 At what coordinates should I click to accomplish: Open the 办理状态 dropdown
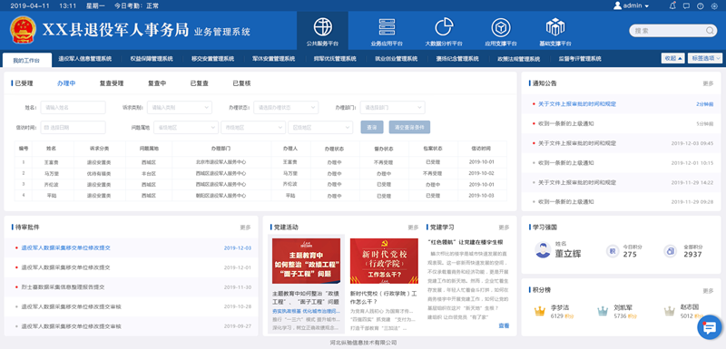[286, 107]
